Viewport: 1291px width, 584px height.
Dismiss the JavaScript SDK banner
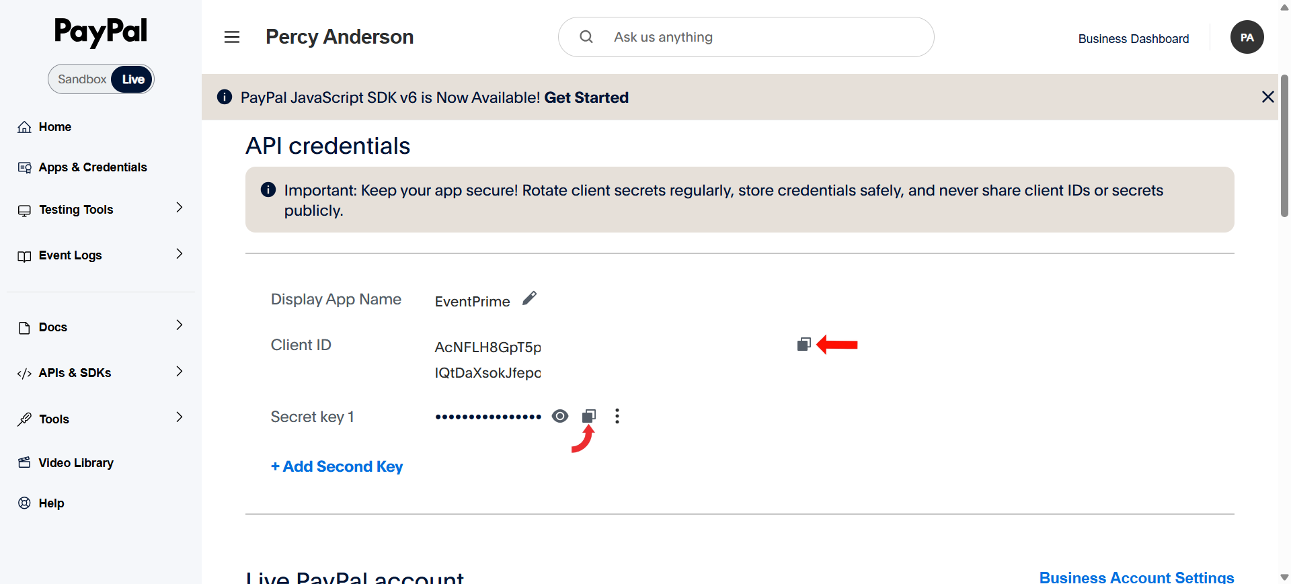point(1267,97)
